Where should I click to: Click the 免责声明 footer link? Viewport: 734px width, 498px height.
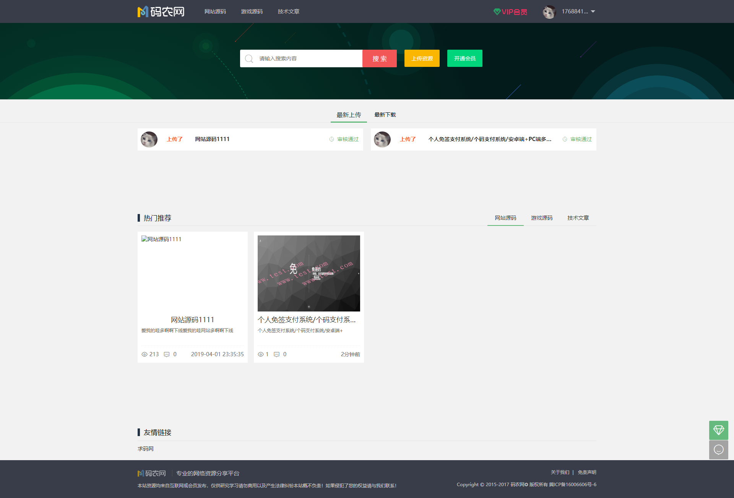coord(587,472)
